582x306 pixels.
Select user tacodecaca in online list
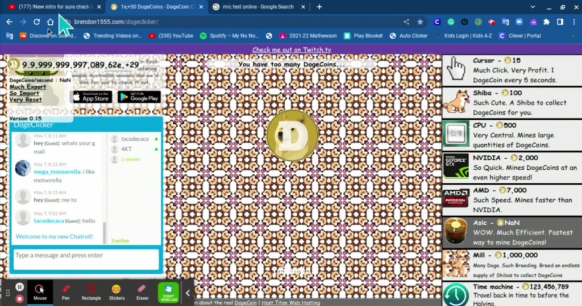click(x=135, y=139)
